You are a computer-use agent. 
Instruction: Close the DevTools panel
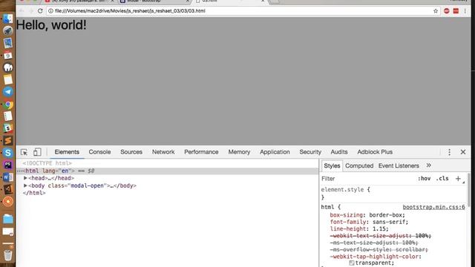point(463,152)
